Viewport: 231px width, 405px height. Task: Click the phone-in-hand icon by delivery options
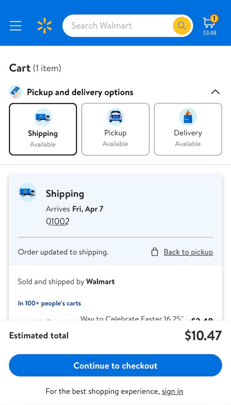[16, 92]
